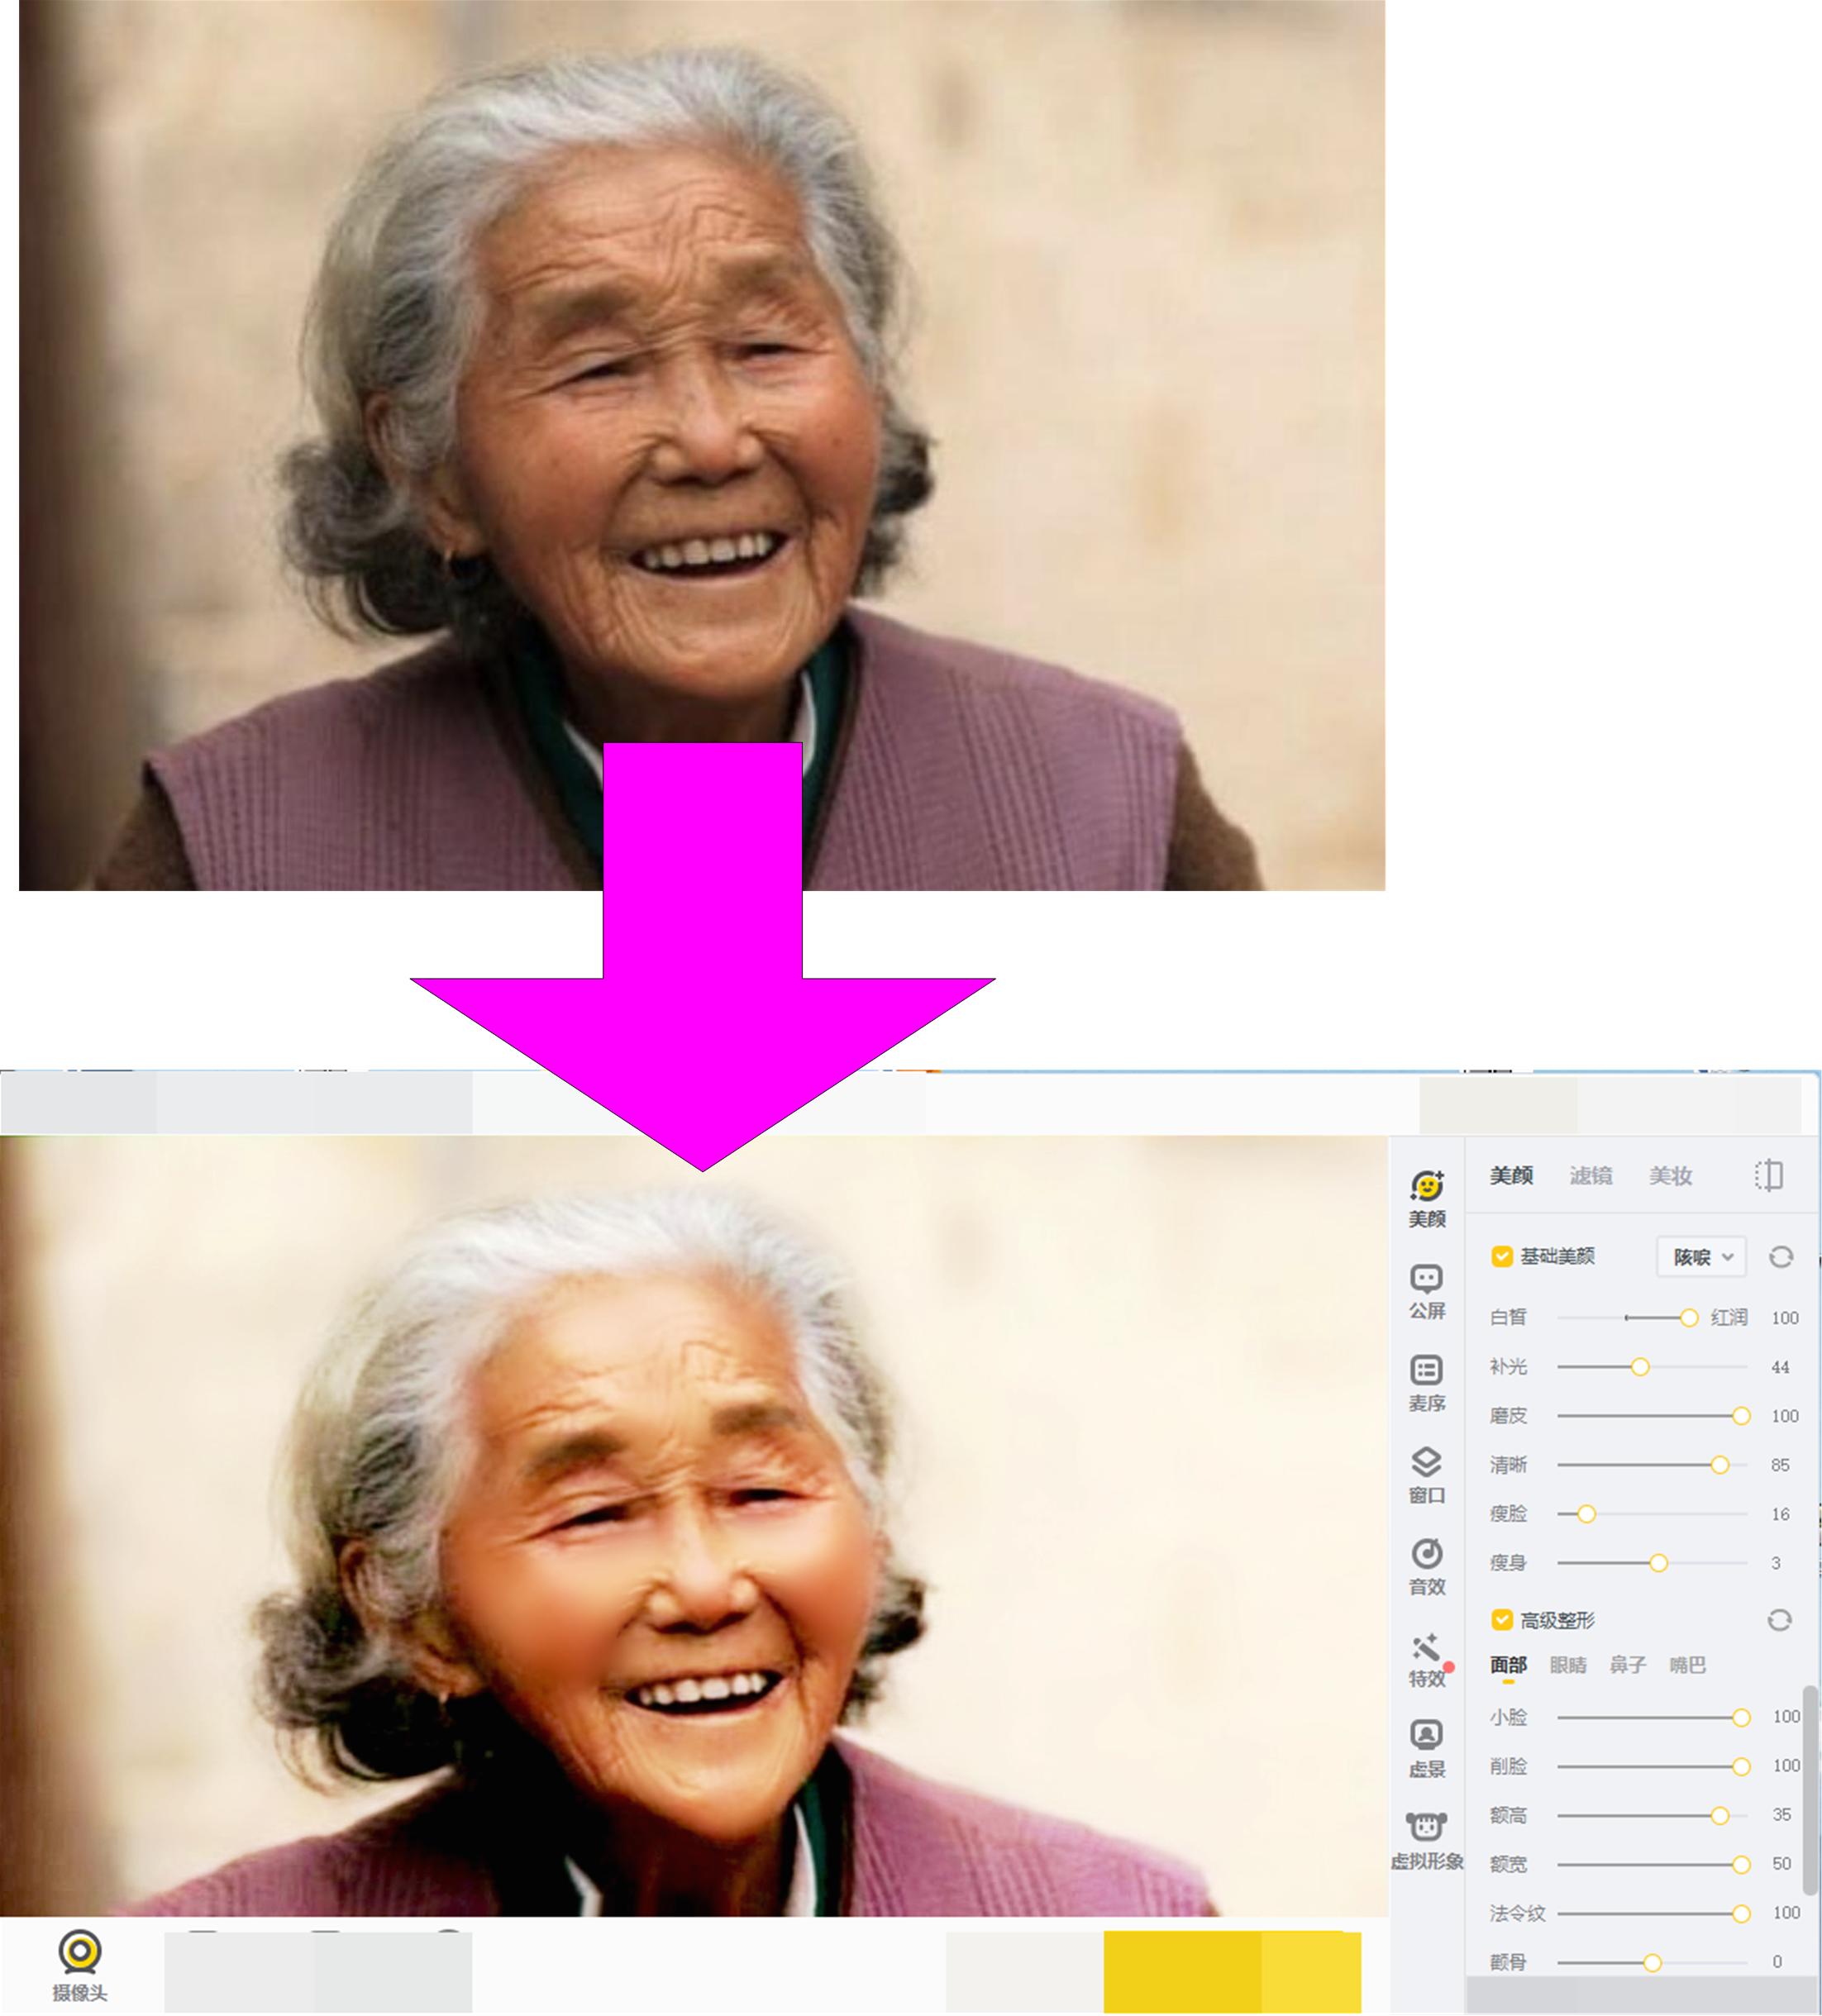The width and height of the screenshot is (1822, 2016).
Task: Click the 补光 fill light slider handle
Action: 1640,1367
